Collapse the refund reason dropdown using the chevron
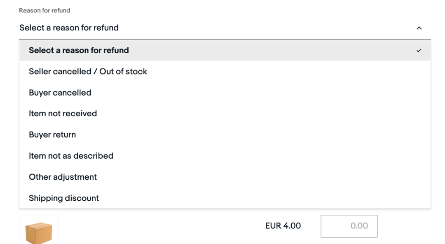 pos(419,28)
